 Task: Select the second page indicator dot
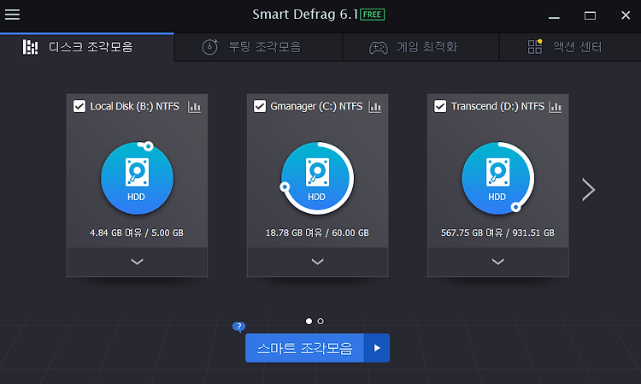tap(320, 321)
